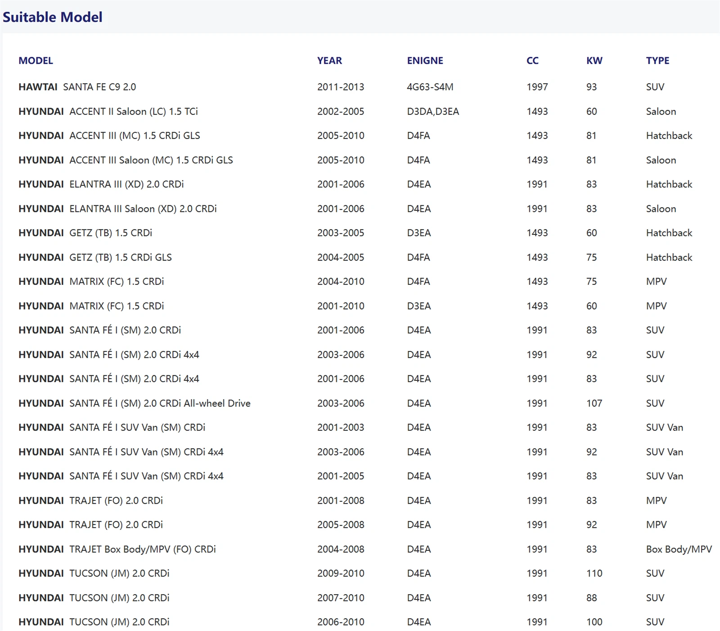Select ELANTRA III (XD) 2.0 CRDi
This screenshot has width=720, height=631.
(126, 184)
